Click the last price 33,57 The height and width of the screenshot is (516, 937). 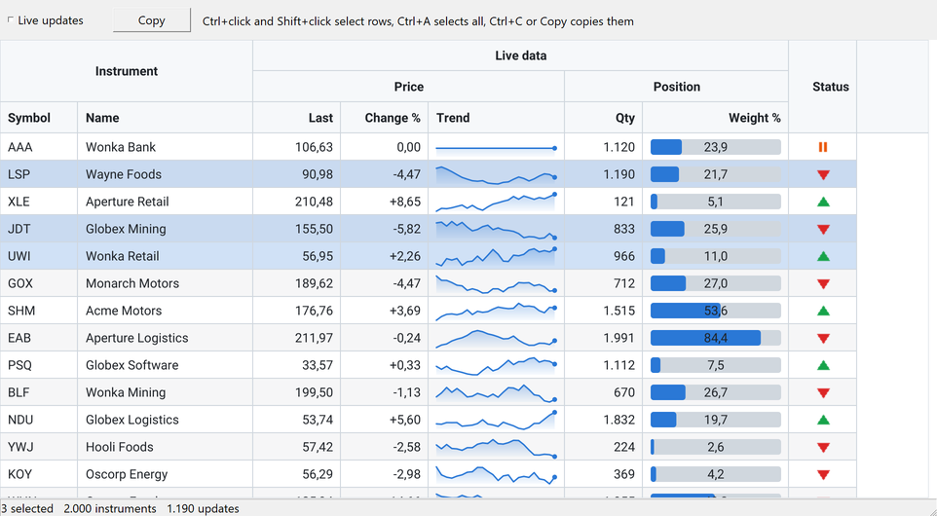point(318,365)
